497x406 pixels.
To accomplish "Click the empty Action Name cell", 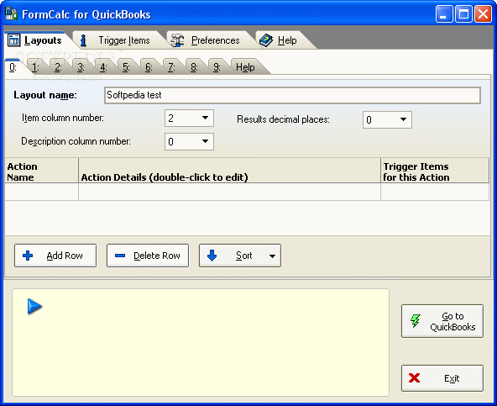I will coord(41,192).
